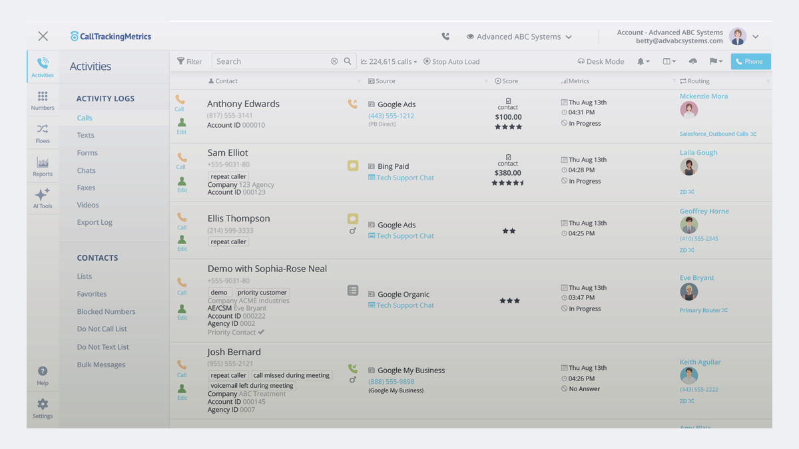Click Edit icon for Anthony Edwards
This screenshot has width=799, height=449.
tap(182, 126)
